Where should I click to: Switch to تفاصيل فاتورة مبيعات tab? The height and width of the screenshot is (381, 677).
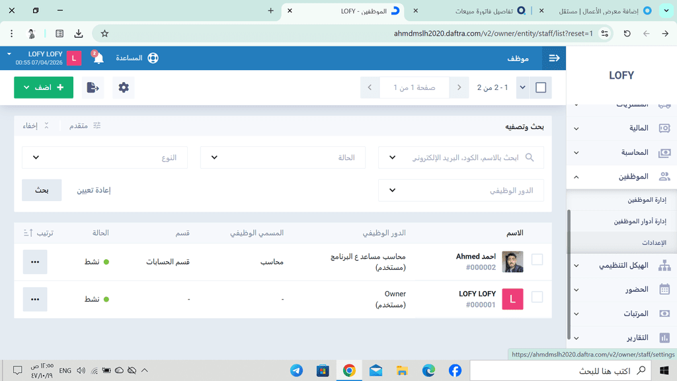point(483,11)
